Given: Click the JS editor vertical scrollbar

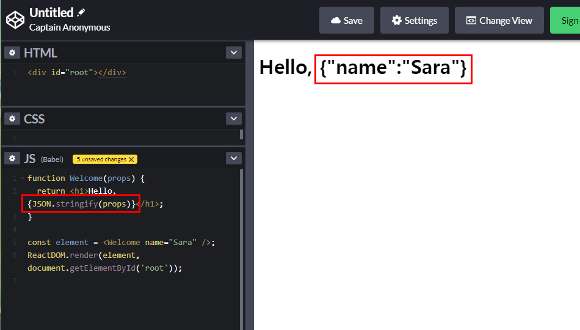Looking at the screenshot, I should (x=242, y=249).
